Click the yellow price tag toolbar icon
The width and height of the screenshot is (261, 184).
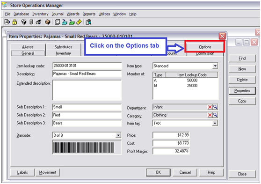point(79,22)
